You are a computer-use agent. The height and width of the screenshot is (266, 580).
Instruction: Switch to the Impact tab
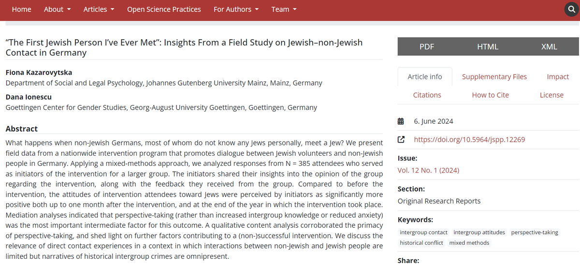(x=558, y=76)
